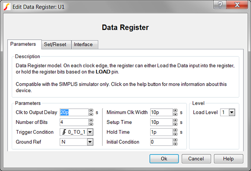Viewport: 251px width, 171px height.
Task: Click the Number of Bits input field
Action: 73,122
